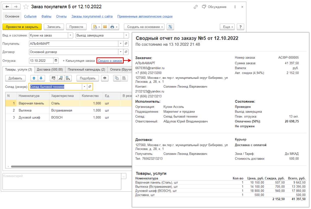The width and height of the screenshot is (311, 209).
Task: Open the related documents structure icon
Action: tap(170, 27)
